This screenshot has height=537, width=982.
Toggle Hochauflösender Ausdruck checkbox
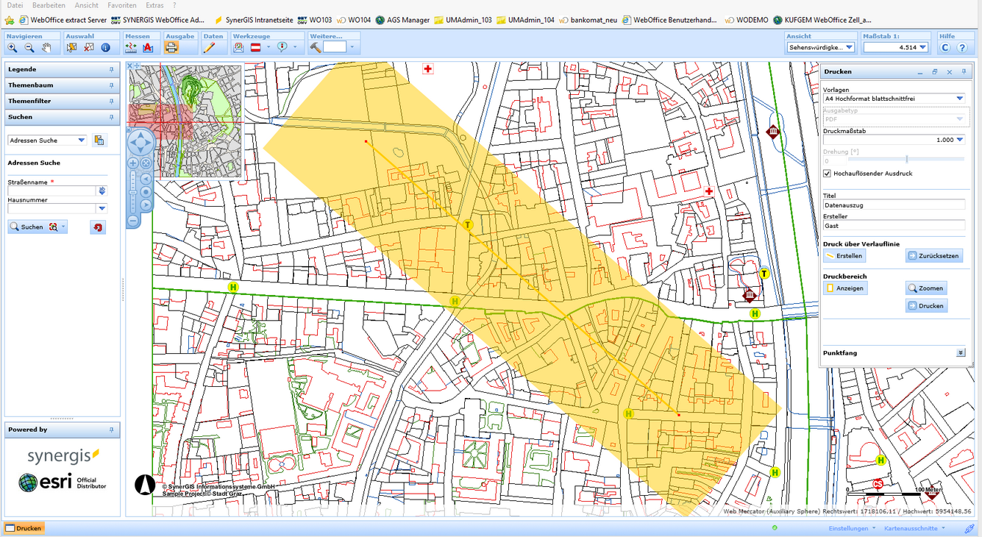click(828, 174)
